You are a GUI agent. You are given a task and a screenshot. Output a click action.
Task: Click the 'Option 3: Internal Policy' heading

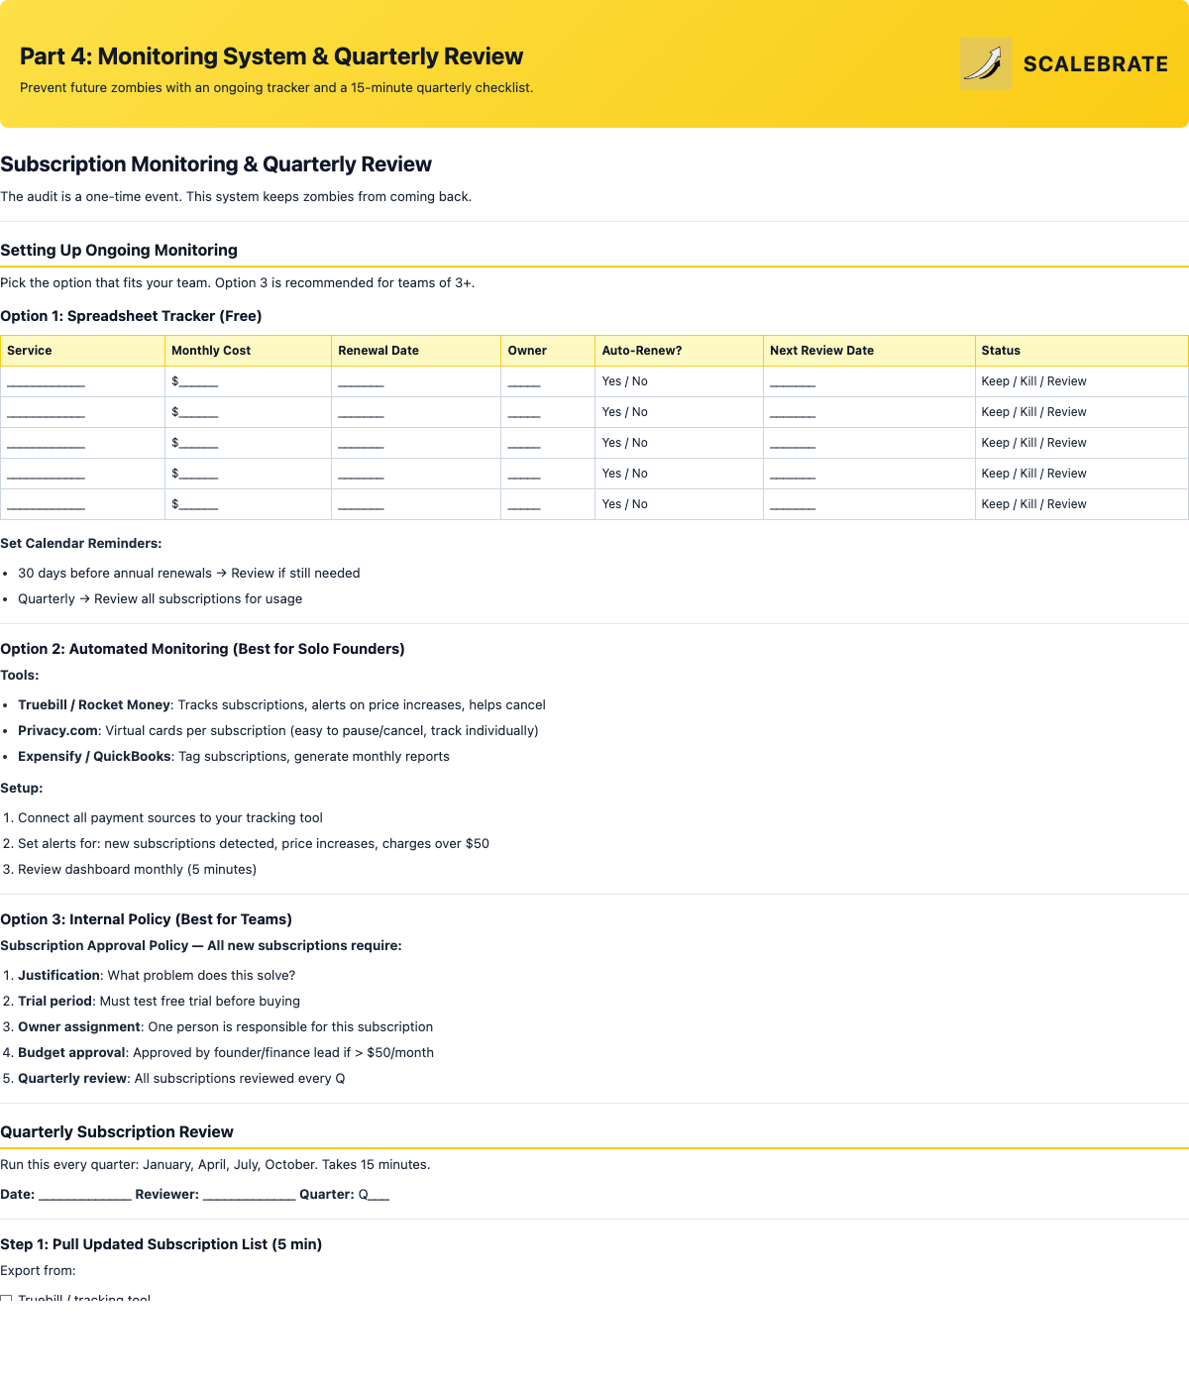click(147, 919)
